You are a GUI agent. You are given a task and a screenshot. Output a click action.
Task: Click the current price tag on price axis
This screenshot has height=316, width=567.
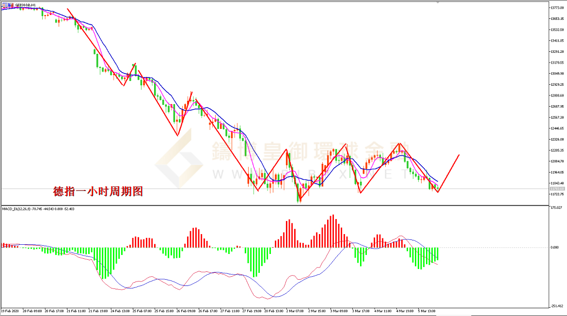pyautogui.click(x=556, y=189)
